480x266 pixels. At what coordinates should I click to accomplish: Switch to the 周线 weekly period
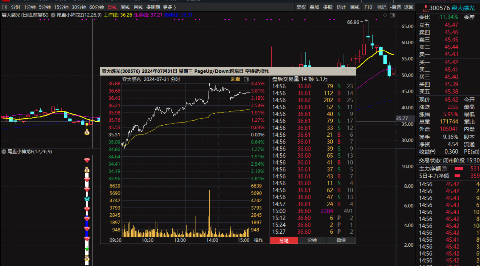125,7
